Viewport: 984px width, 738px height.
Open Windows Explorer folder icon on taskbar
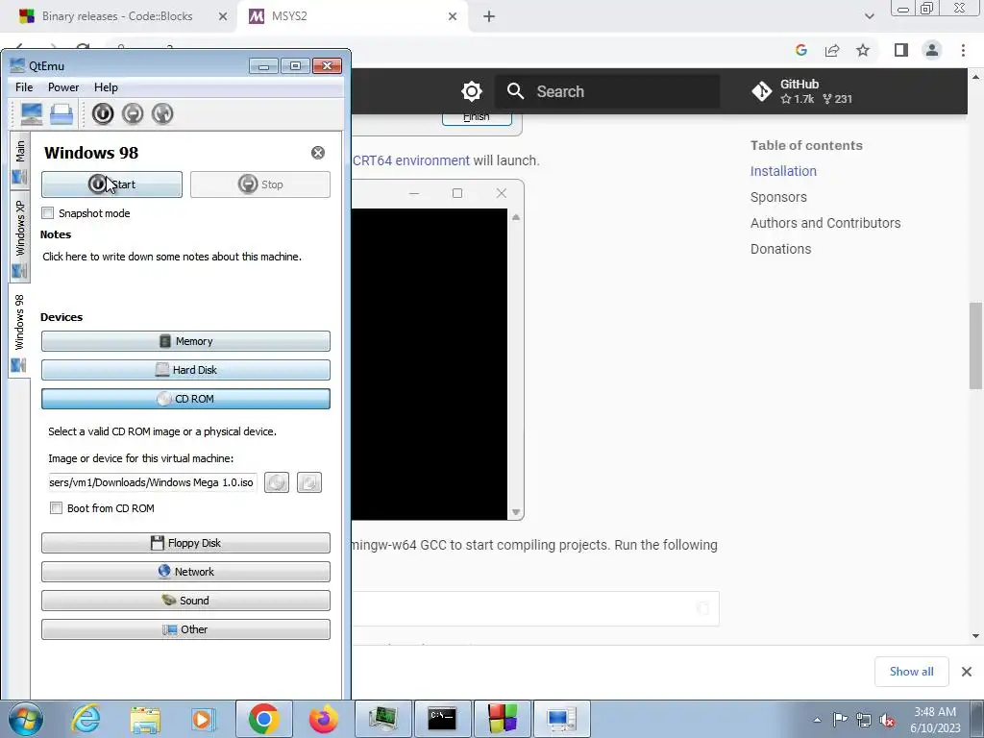point(145,719)
